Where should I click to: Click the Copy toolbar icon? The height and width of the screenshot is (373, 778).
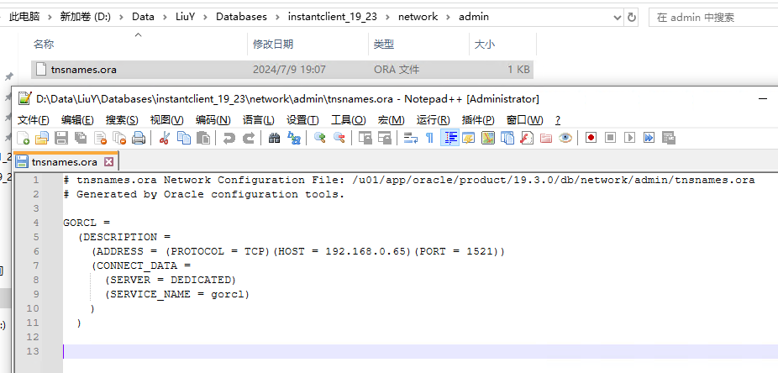pyautogui.click(x=184, y=138)
